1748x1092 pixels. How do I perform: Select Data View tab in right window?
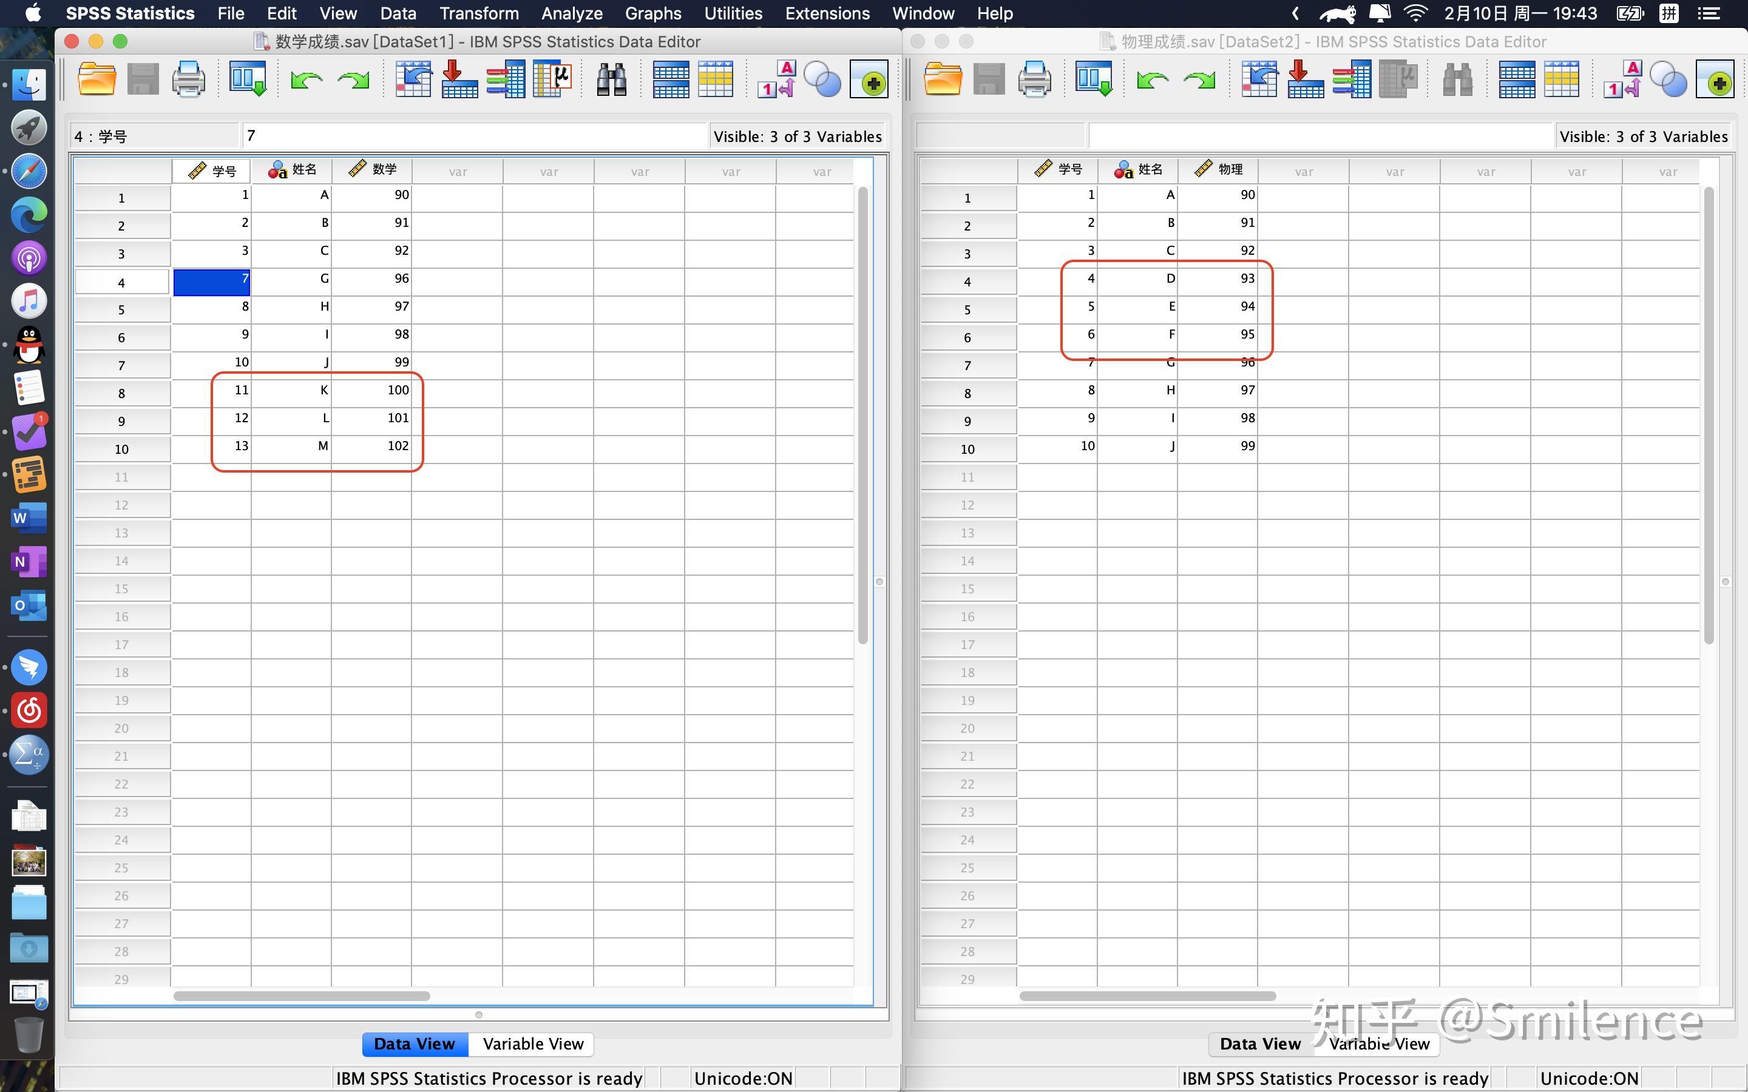point(1260,1043)
